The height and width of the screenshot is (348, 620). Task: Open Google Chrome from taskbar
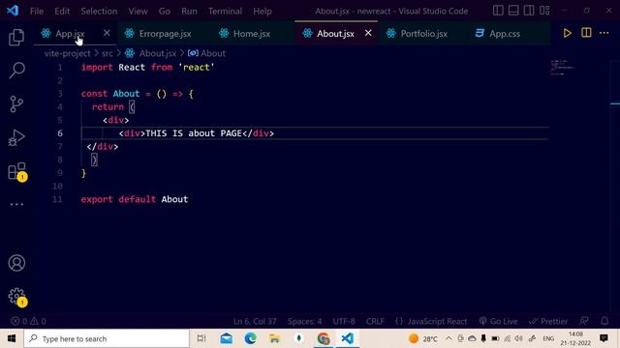(x=323, y=338)
